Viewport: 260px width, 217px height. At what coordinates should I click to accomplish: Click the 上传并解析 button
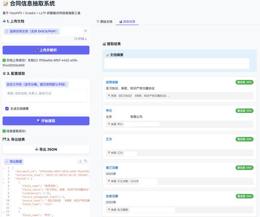click(46, 50)
